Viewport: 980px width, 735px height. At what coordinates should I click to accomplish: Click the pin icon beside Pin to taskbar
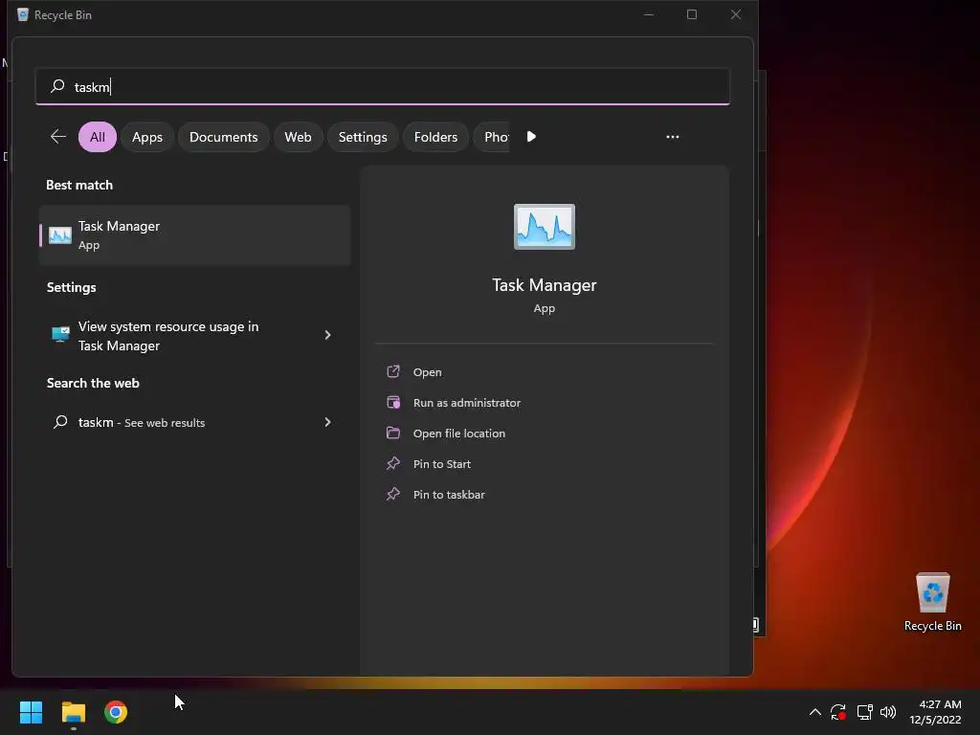pyautogui.click(x=393, y=494)
